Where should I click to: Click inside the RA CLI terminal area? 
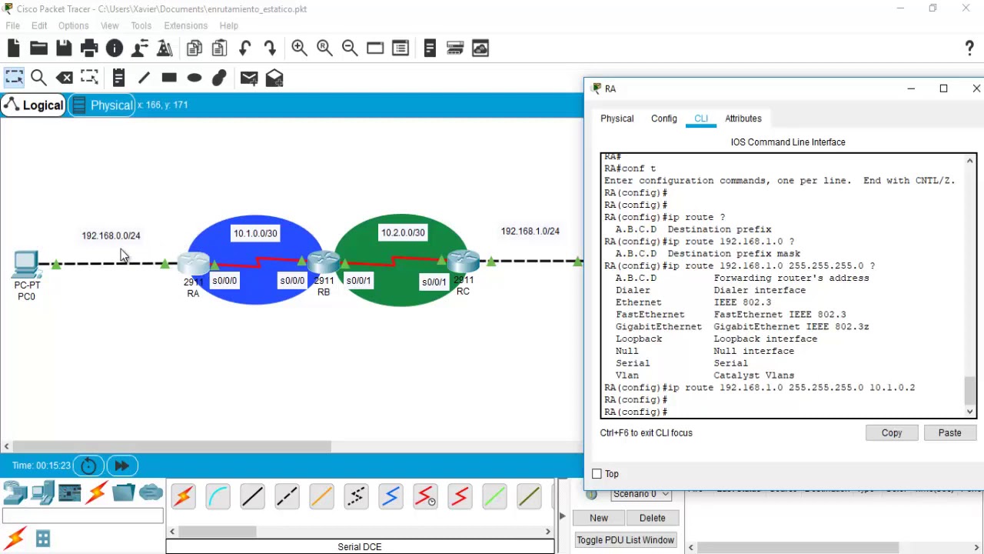click(783, 285)
